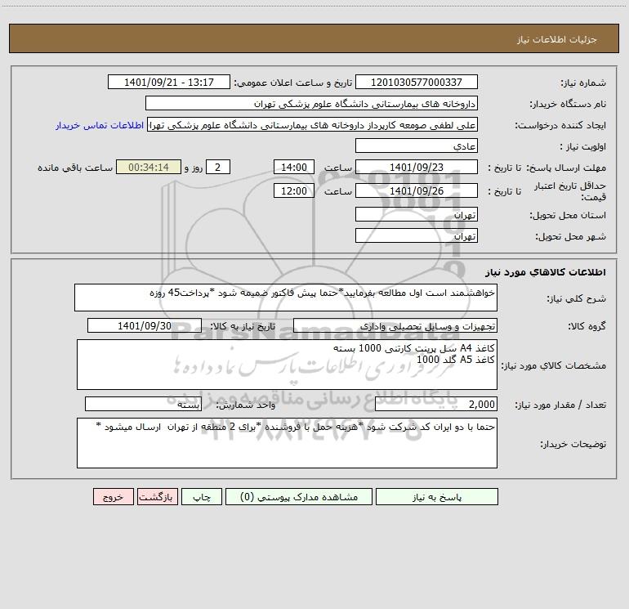Image resolution: width=629 pixels, height=609 pixels.
Task: Open مشاهده مدارک پیوستی (0) button
Action: [299, 497]
